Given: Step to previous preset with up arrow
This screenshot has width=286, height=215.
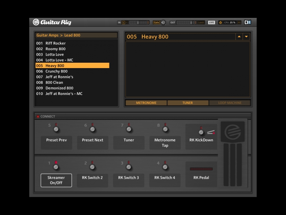Looking at the screenshot, I should click(x=239, y=37).
